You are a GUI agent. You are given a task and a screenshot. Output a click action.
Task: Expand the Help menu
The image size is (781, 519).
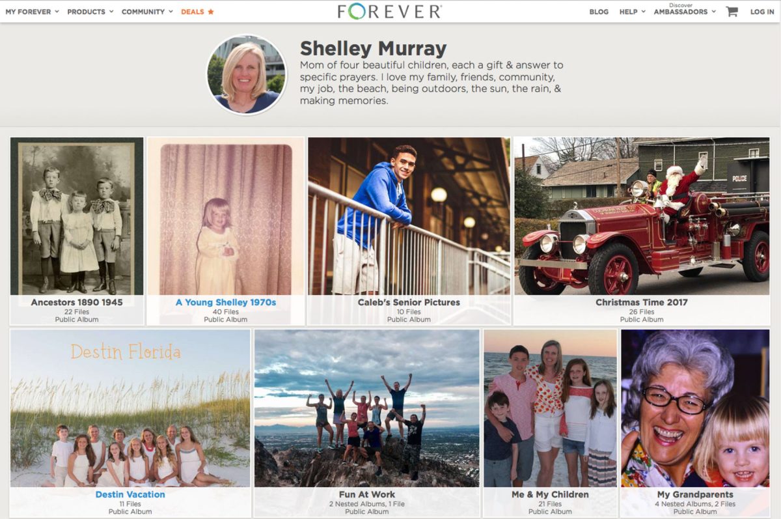coord(633,12)
